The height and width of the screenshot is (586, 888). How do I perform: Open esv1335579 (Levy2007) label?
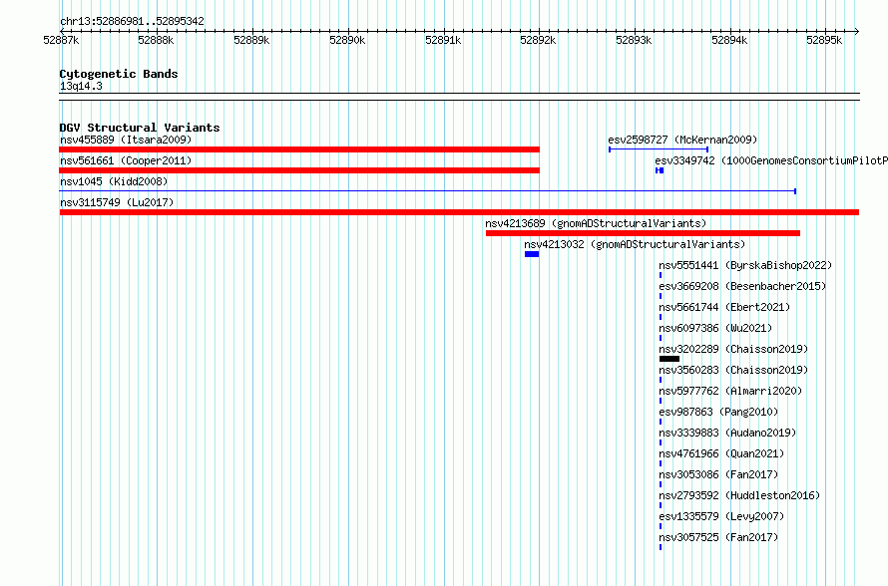721,516
